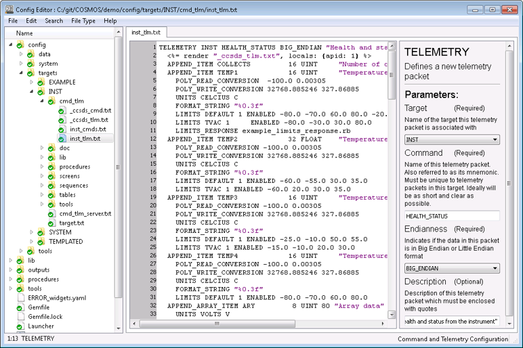
Task: Click the Config Editor title bar icon
Action: click(x=9, y=9)
